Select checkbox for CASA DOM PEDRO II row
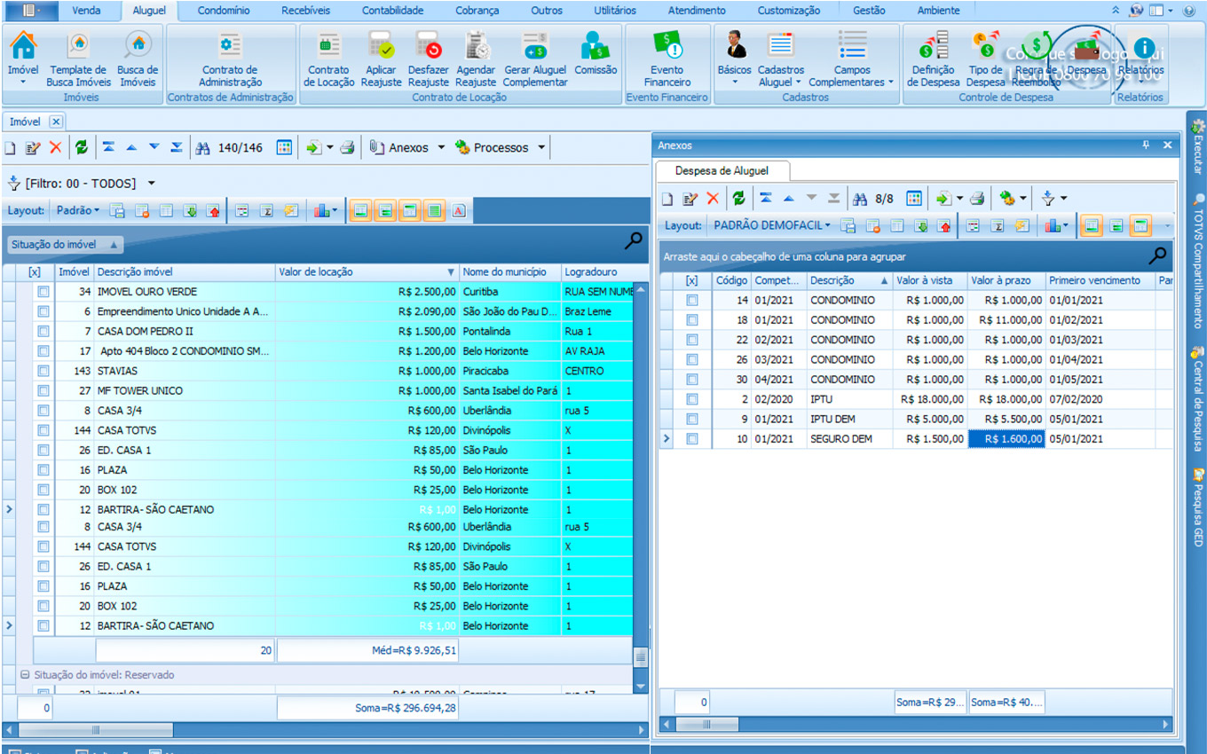The width and height of the screenshot is (1207, 754). click(43, 332)
